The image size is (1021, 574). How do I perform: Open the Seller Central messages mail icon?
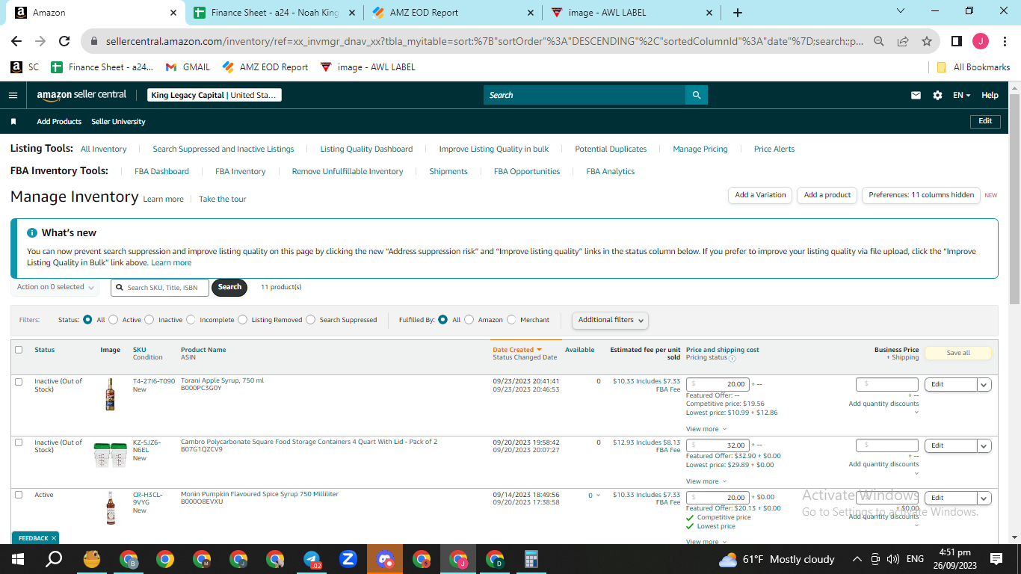click(916, 96)
